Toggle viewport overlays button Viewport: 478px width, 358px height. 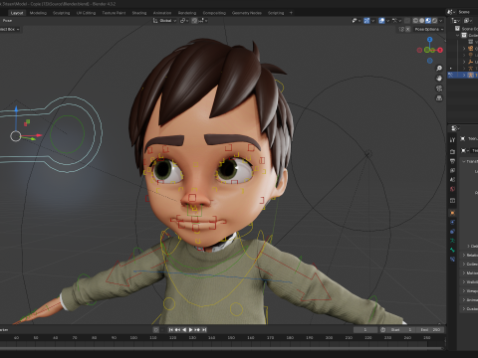pos(381,21)
